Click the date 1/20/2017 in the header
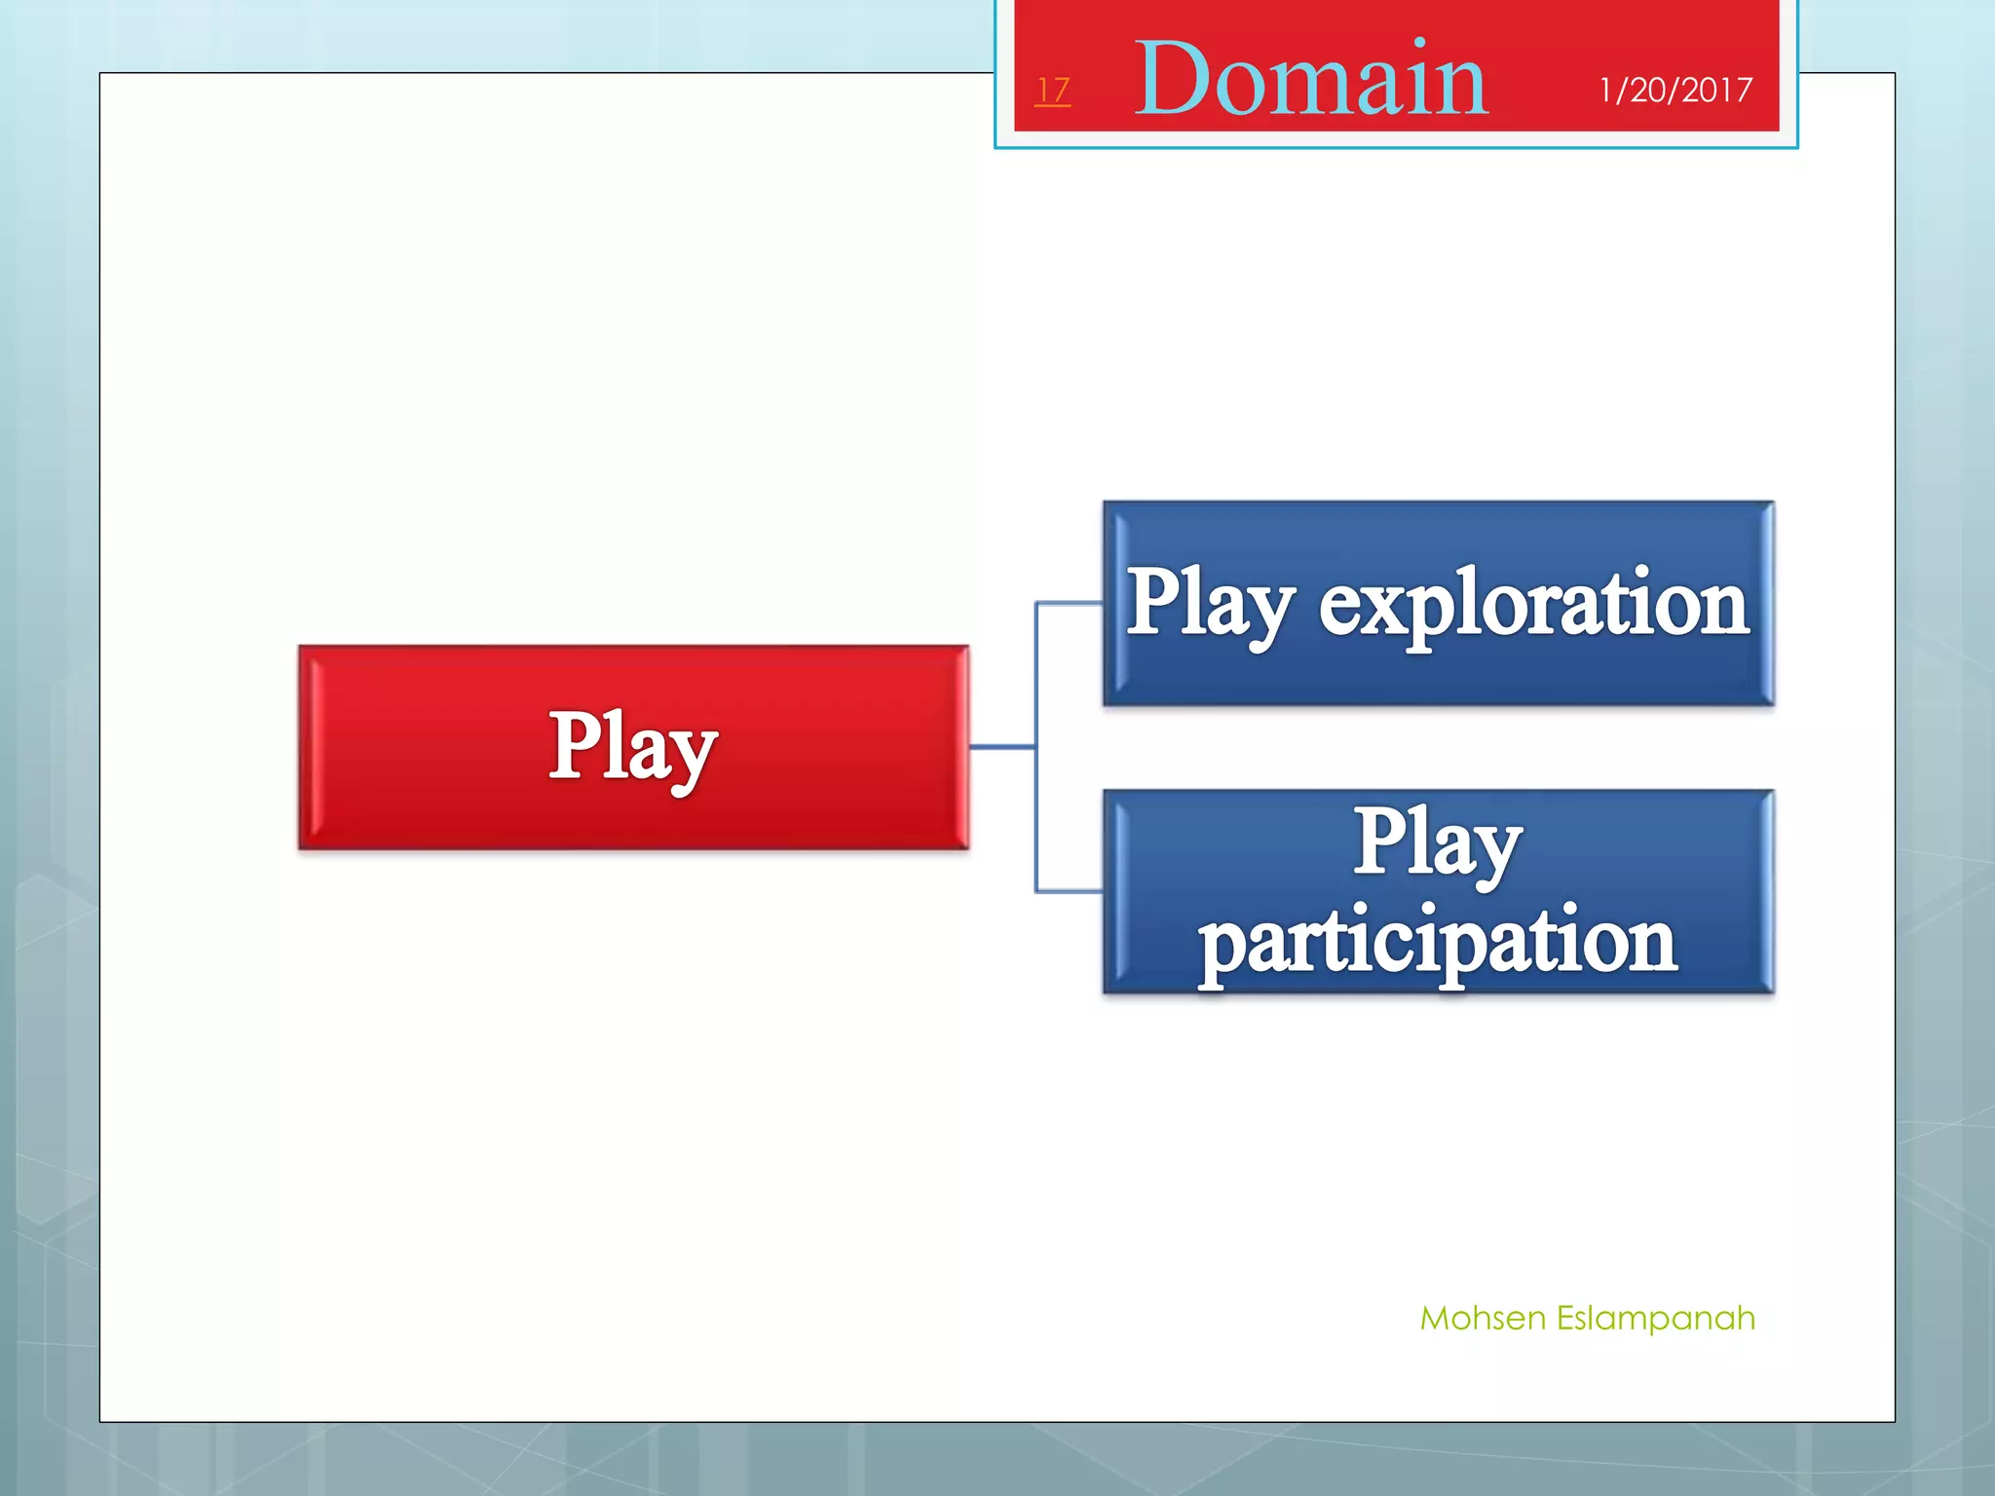 (x=1675, y=91)
